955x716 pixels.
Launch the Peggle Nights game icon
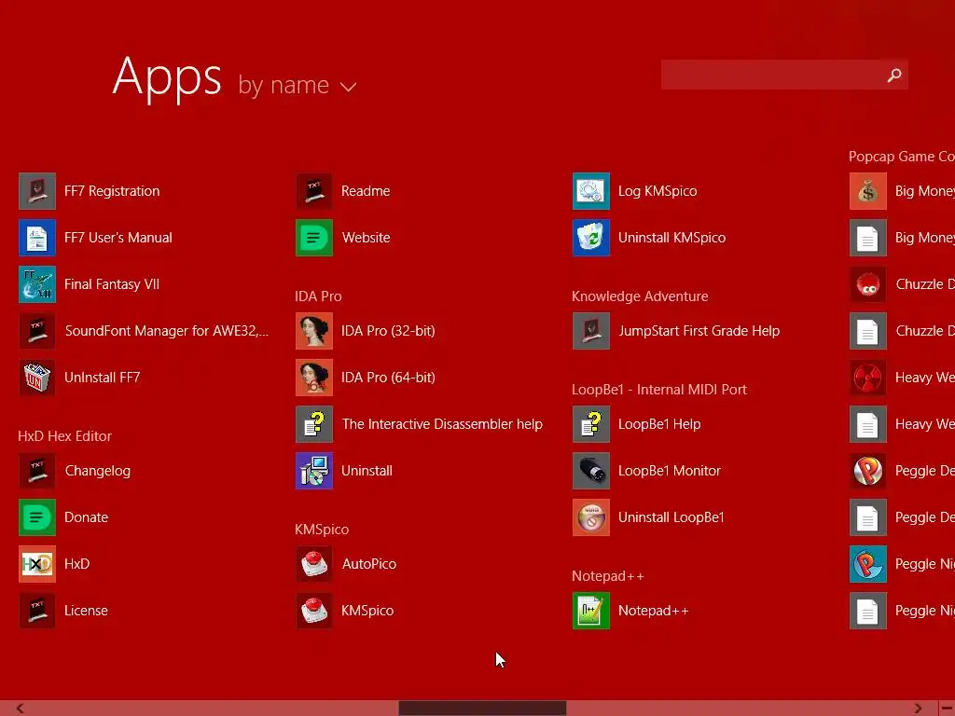click(x=868, y=564)
